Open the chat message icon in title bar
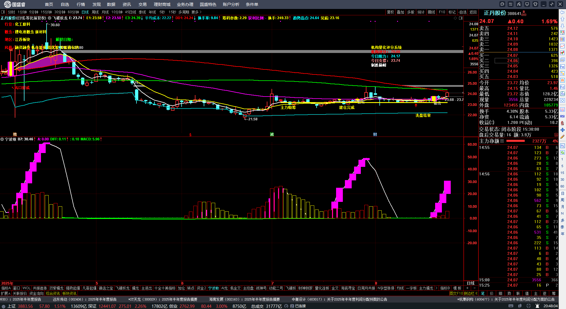The height and width of the screenshot is (309, 566). [502, 4]
